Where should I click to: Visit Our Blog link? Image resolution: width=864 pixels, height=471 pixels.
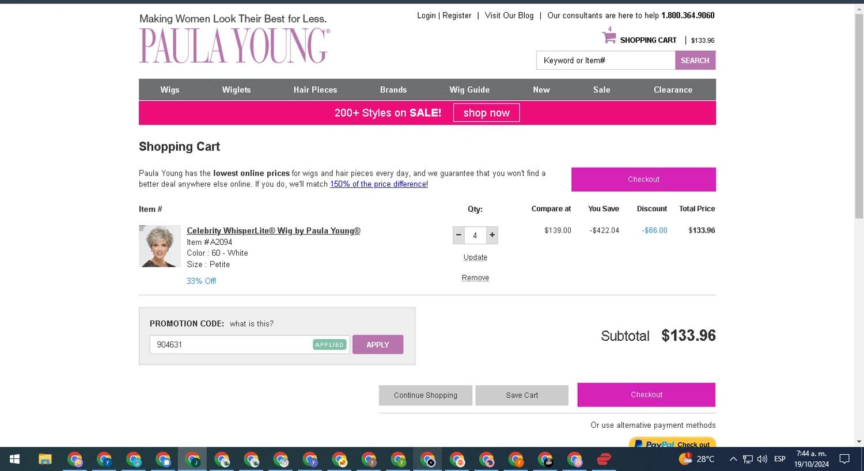tap(509, 16)
